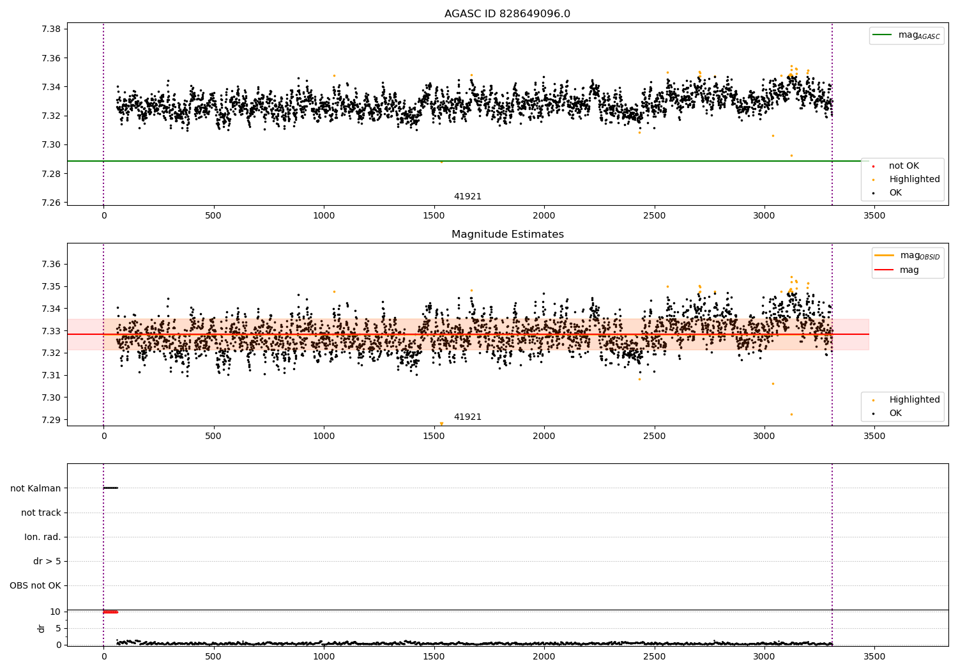
Task: Click the red 'not OK' legend marker
Action: (x=873, y=166)
